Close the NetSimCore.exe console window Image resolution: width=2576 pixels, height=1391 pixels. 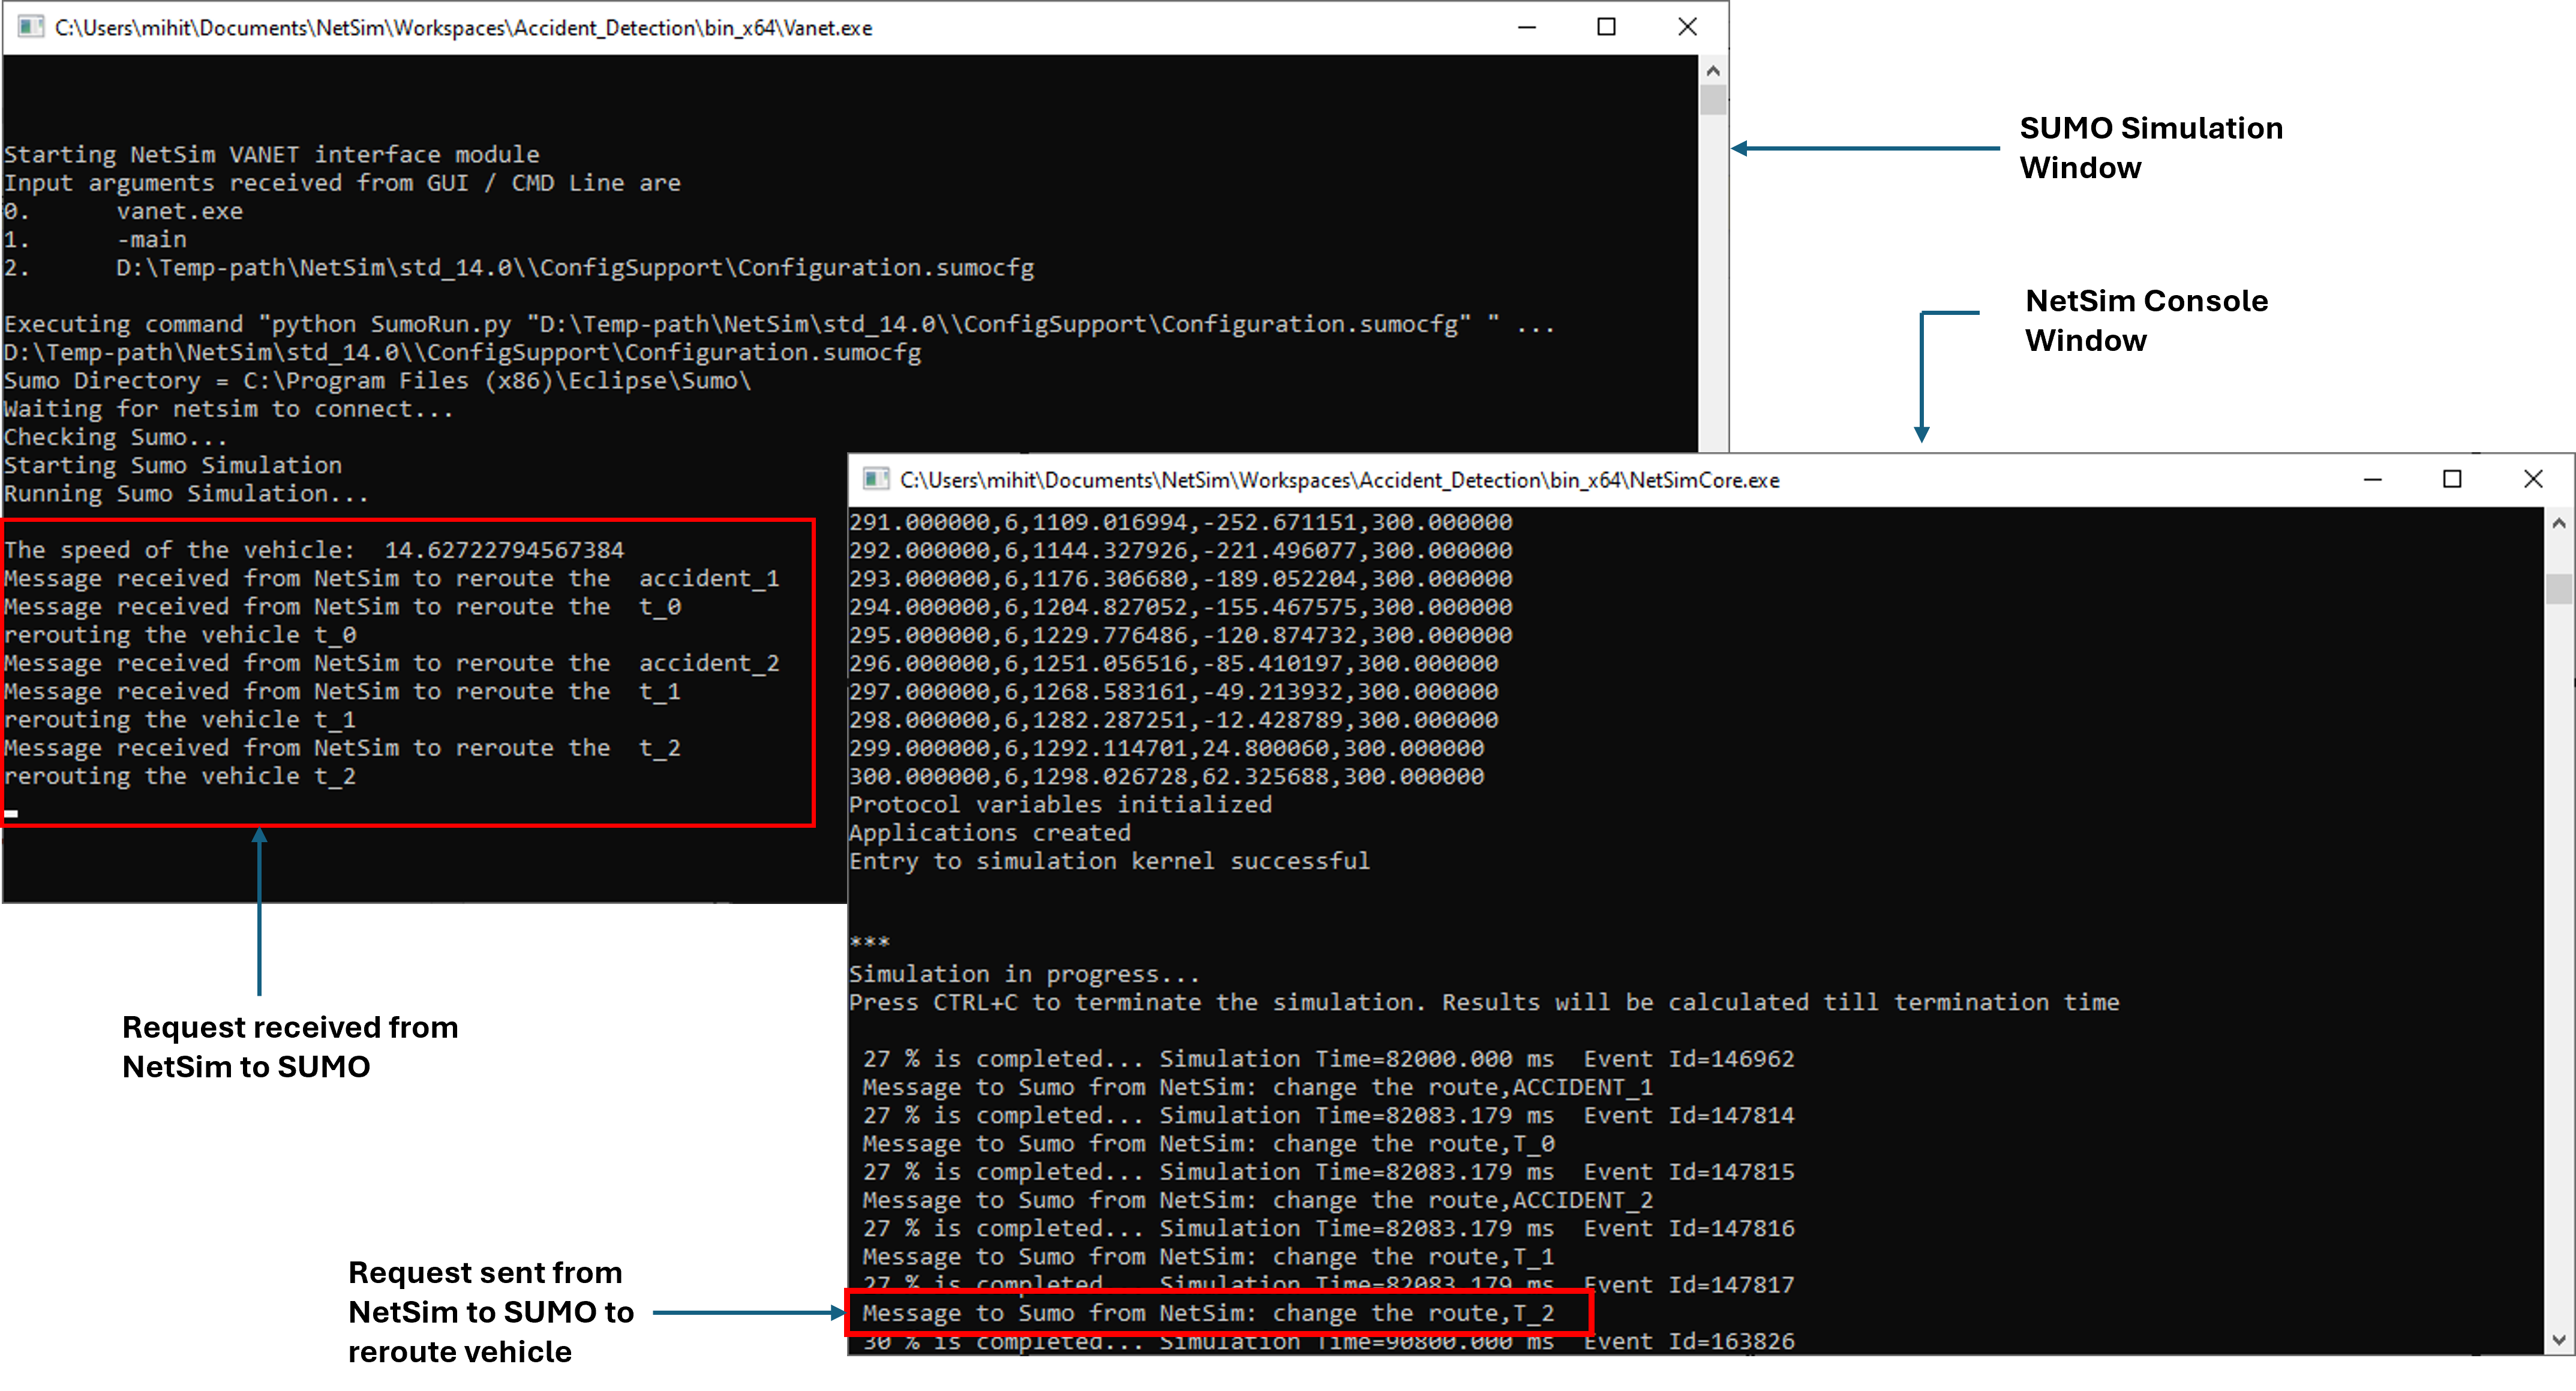(x=2532, y=479)
